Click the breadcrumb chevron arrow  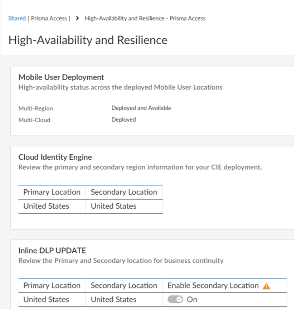[x=77, y=18]
